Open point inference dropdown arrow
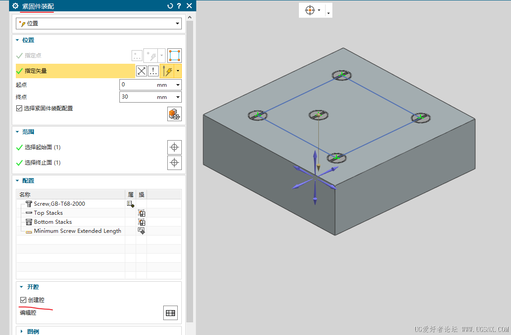511x335 pixels. 161,56
